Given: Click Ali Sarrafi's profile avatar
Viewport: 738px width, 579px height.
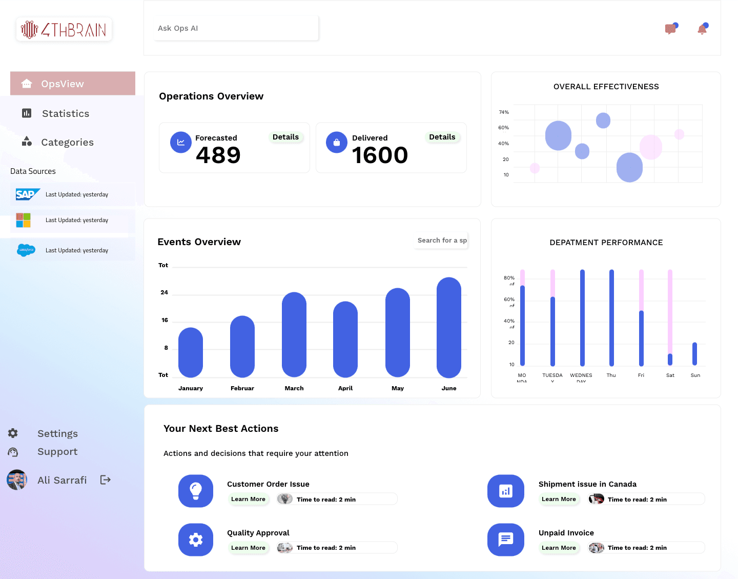Looking at the screenshot, I should [17, 480].
